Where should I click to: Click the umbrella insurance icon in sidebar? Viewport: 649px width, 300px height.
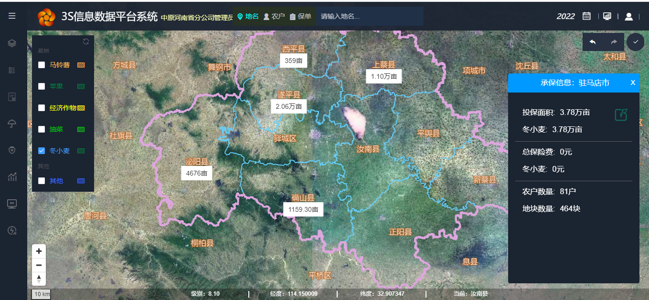[x=12, y=124]
